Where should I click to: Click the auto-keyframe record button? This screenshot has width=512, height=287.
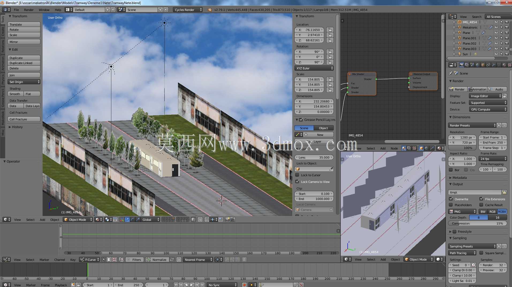click(244, 285)
